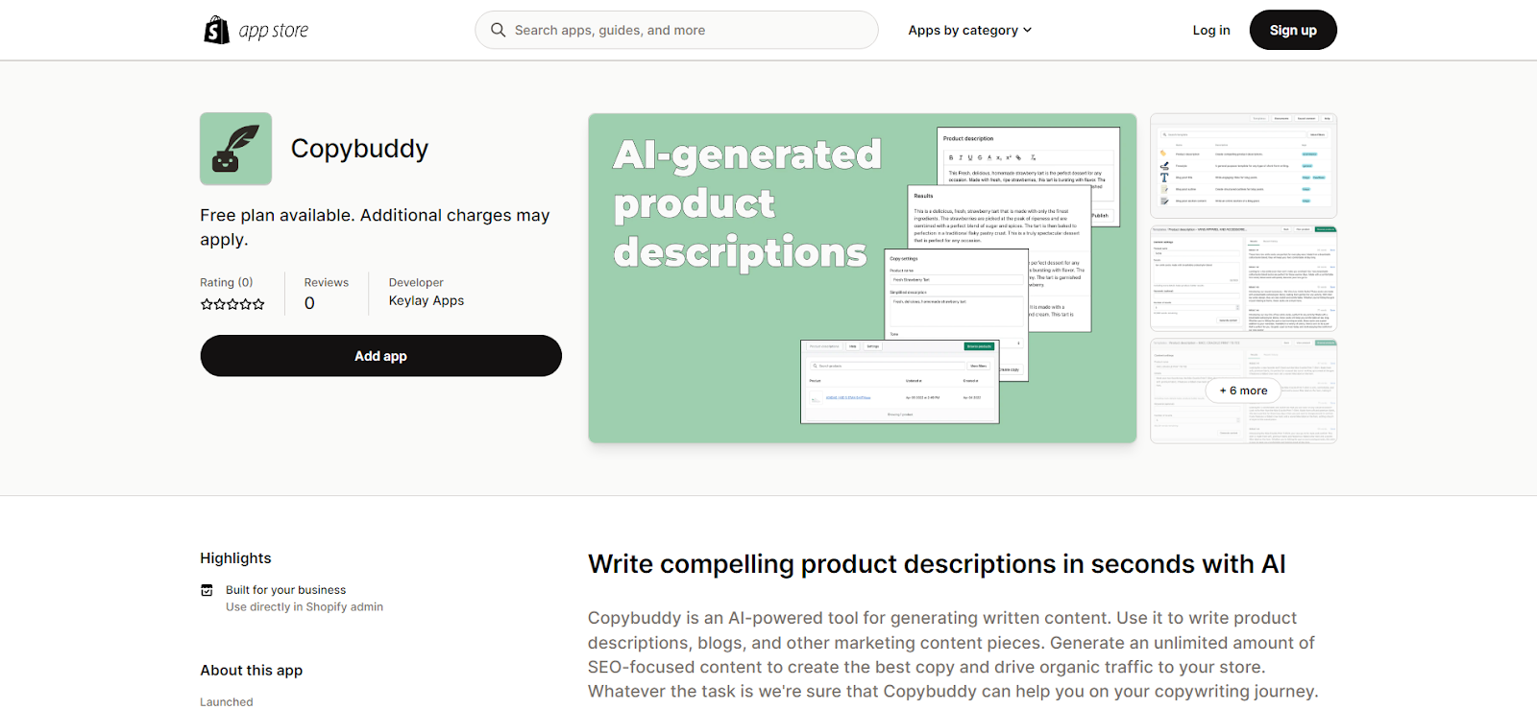Click into the Search apps field
Screen dimensions: 1537x710
(x=676, y=30)
